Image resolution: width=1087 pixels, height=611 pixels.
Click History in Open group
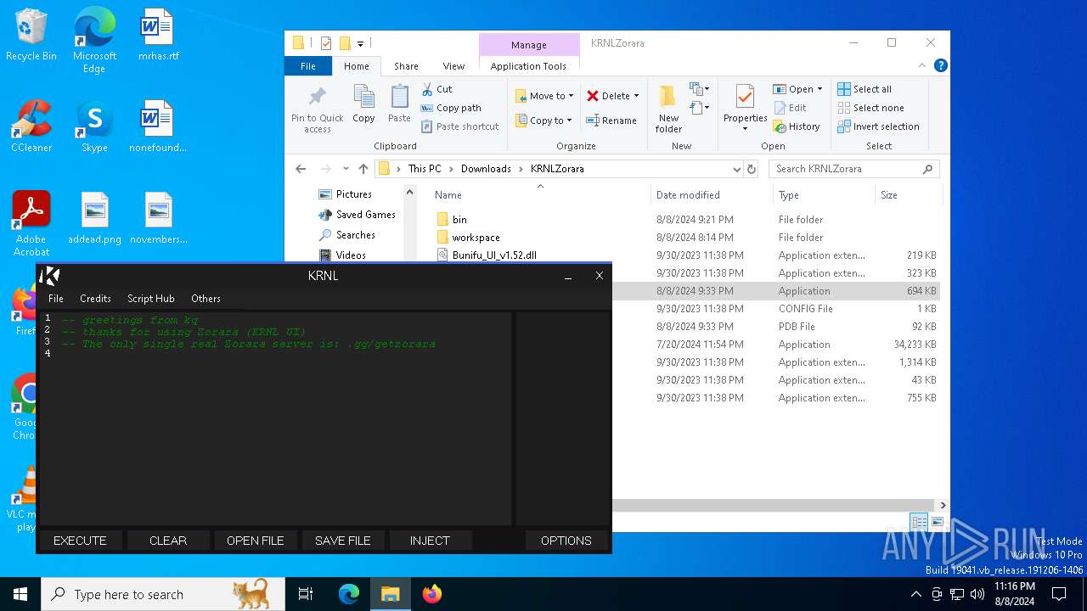tap(796, 126)
